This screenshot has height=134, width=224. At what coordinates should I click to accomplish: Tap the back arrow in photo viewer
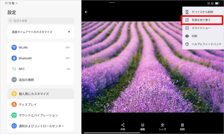point(86,12)
